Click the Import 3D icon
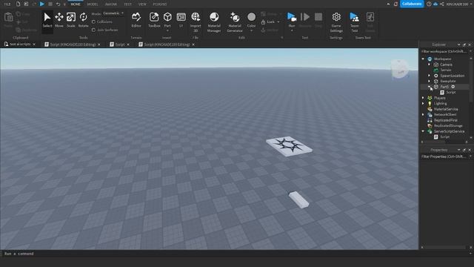Viewport: 474px width, 267px height. click(196, 17)
